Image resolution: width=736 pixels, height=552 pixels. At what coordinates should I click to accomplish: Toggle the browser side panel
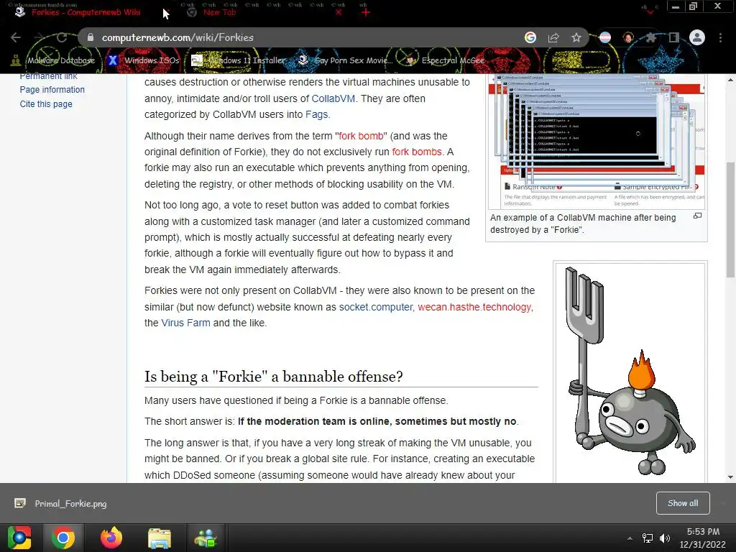click(x=673, y=37)
